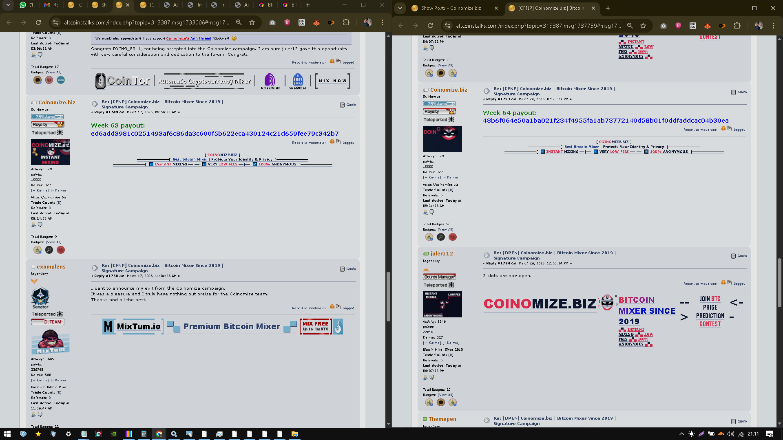Open tab search dropdown in right window
This screenshot has height=440, width=783.
click(x=400, y=8)
